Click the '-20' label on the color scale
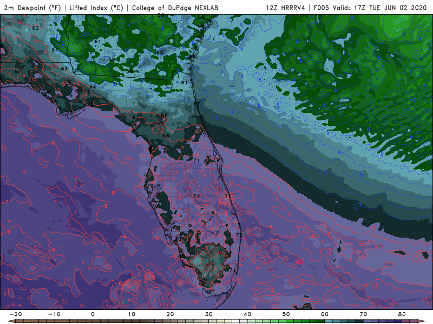 tap(16, 314)
